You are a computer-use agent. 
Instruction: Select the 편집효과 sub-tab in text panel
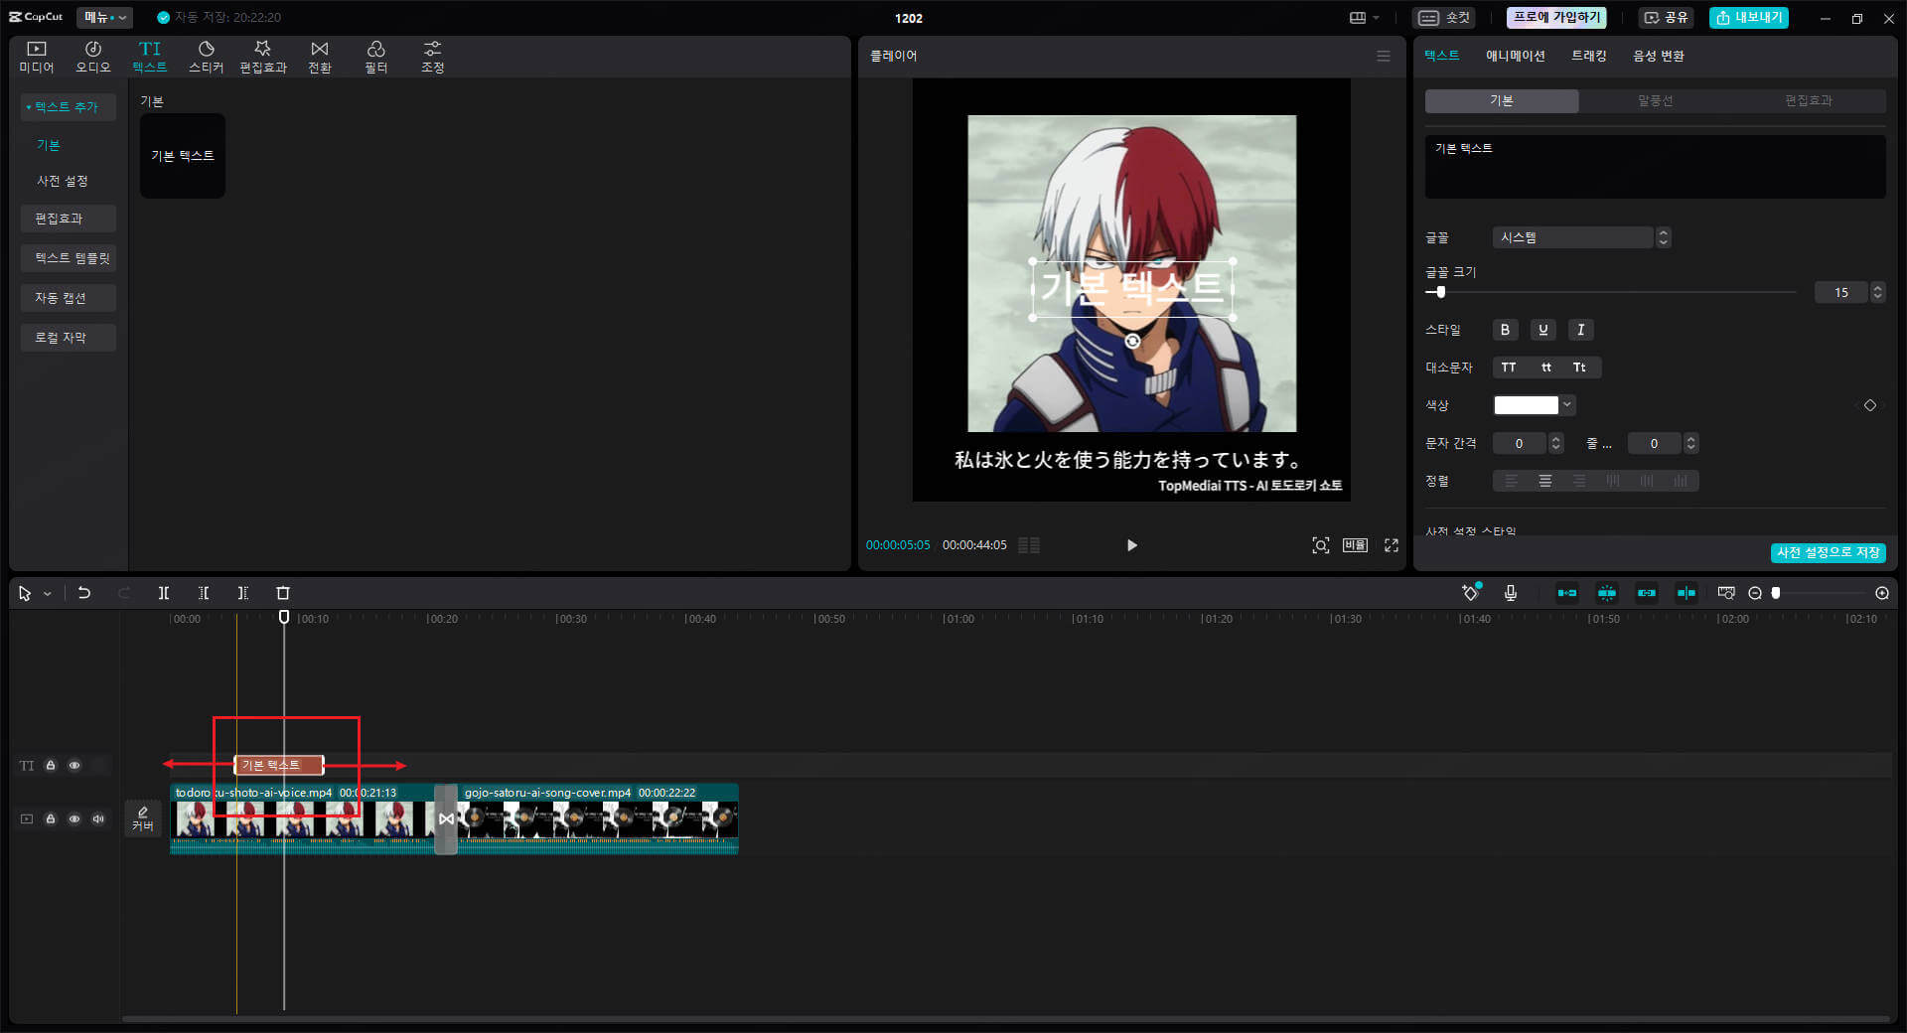(1809, 100)
